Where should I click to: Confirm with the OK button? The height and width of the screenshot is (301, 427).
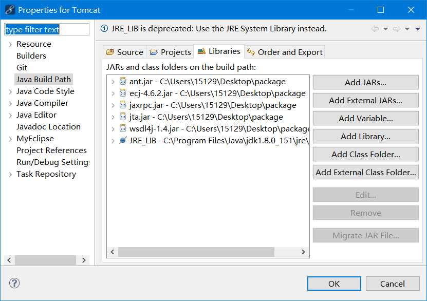pos(334,284)
